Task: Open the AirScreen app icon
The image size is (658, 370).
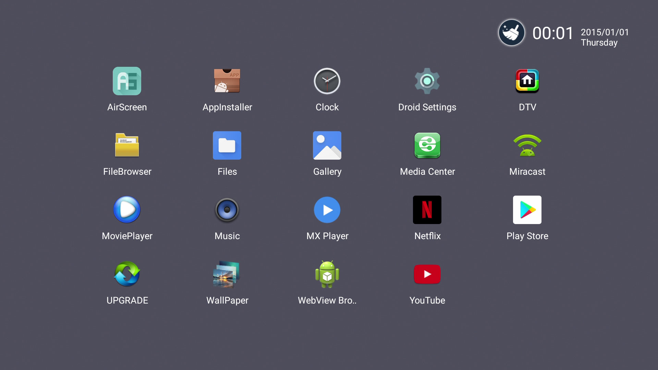Action: pyautogui.click(x=127, y=81)
